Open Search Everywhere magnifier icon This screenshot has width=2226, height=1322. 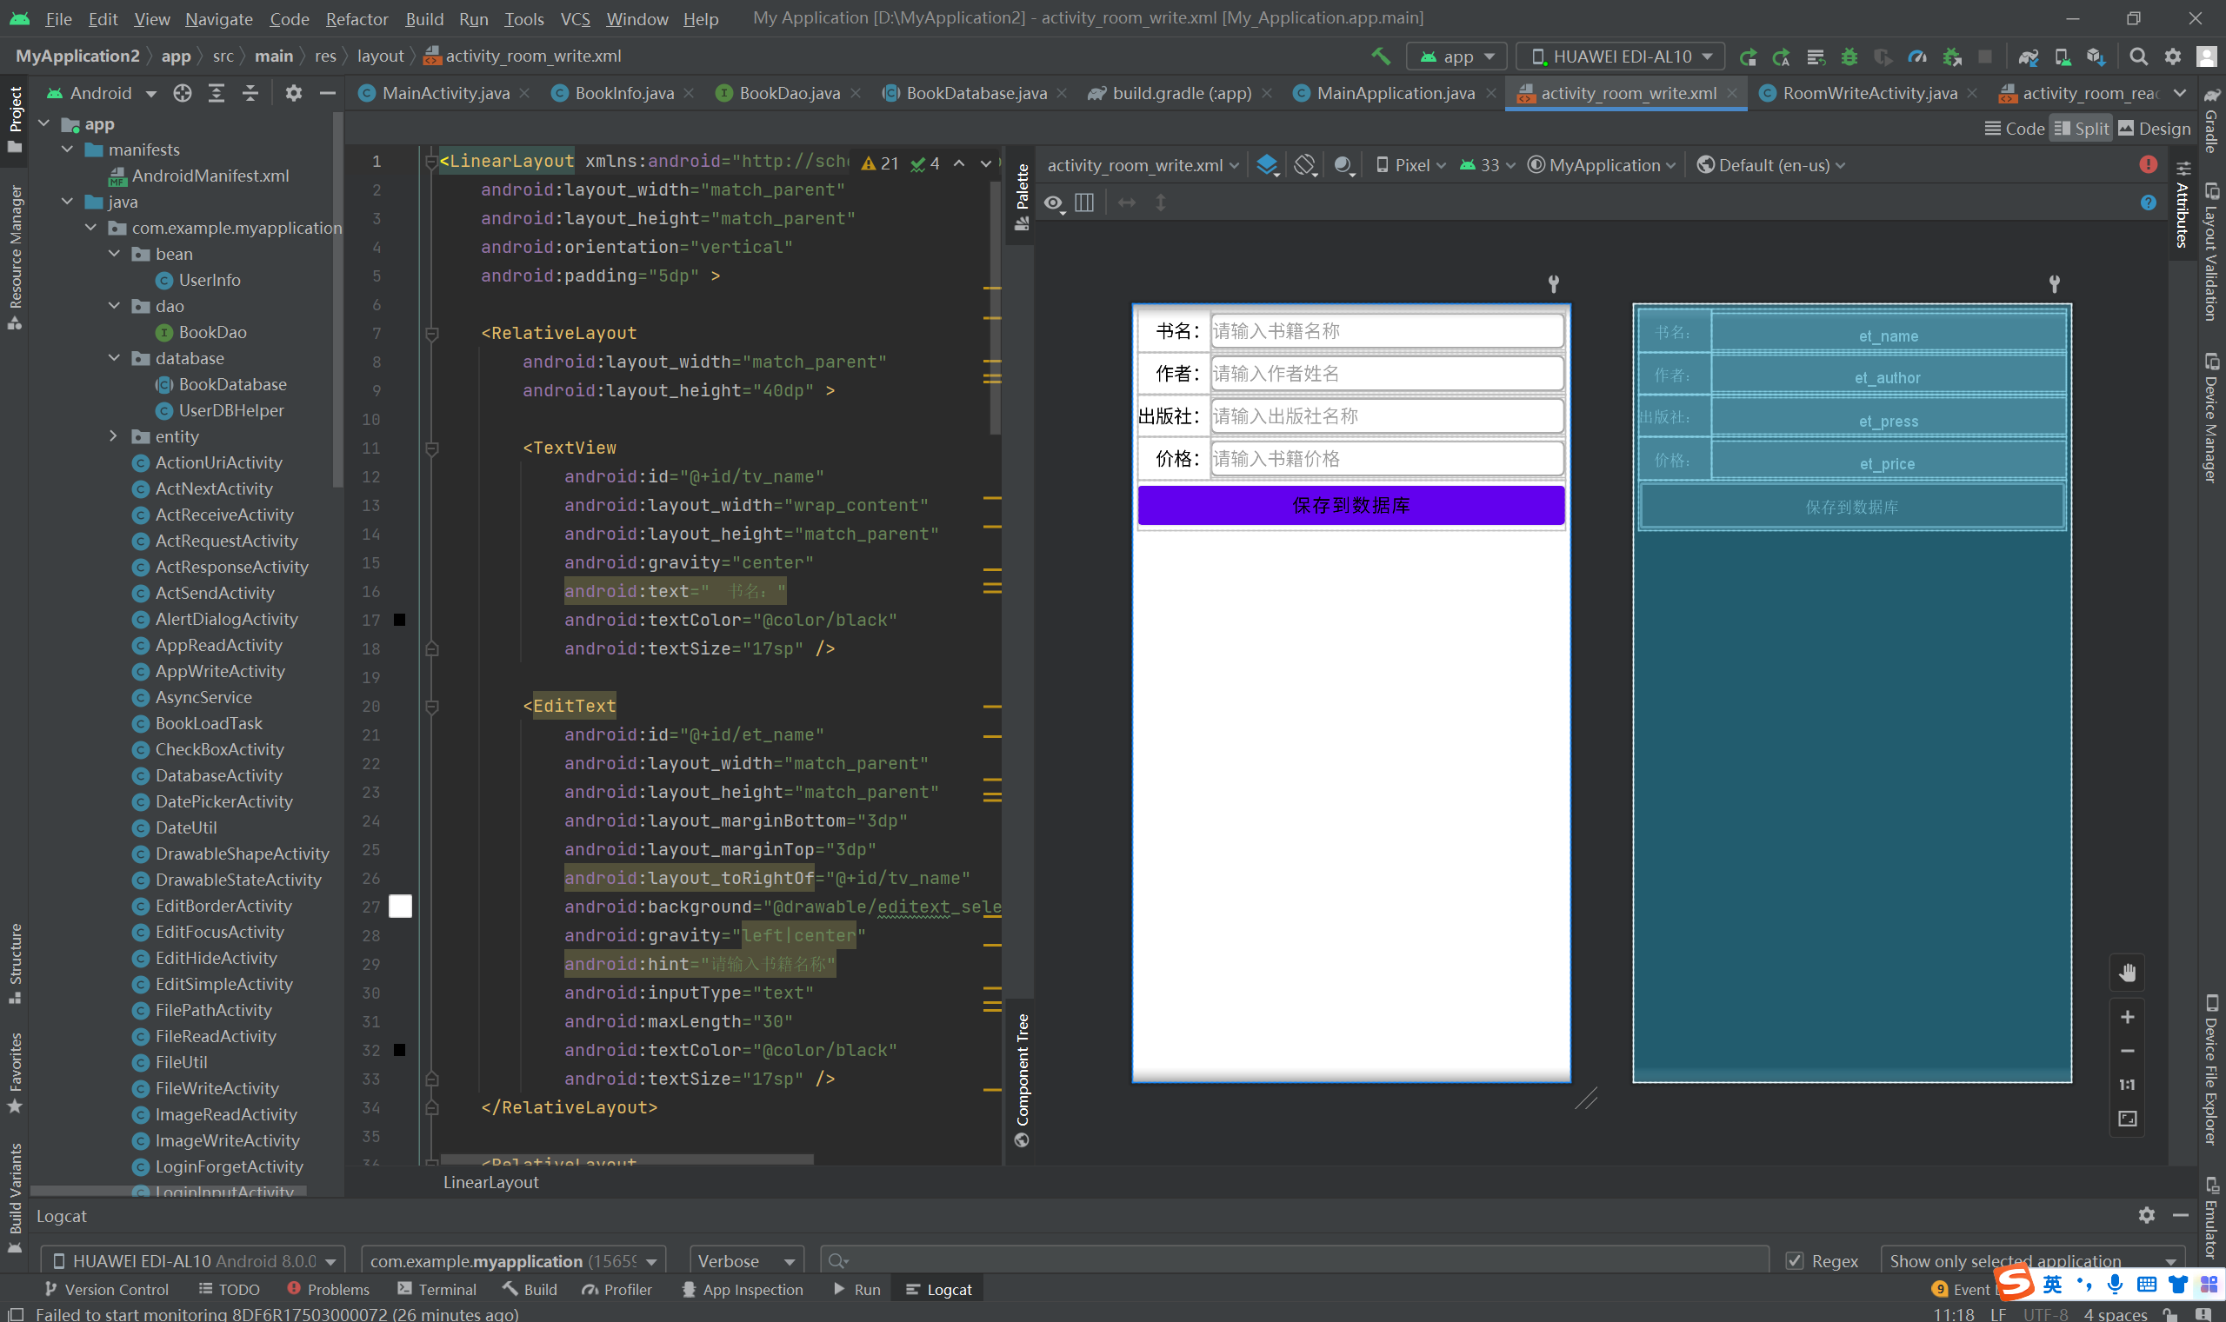coord(2138,56)
